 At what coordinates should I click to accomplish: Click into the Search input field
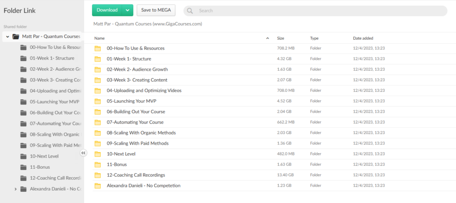click(312, 11)
